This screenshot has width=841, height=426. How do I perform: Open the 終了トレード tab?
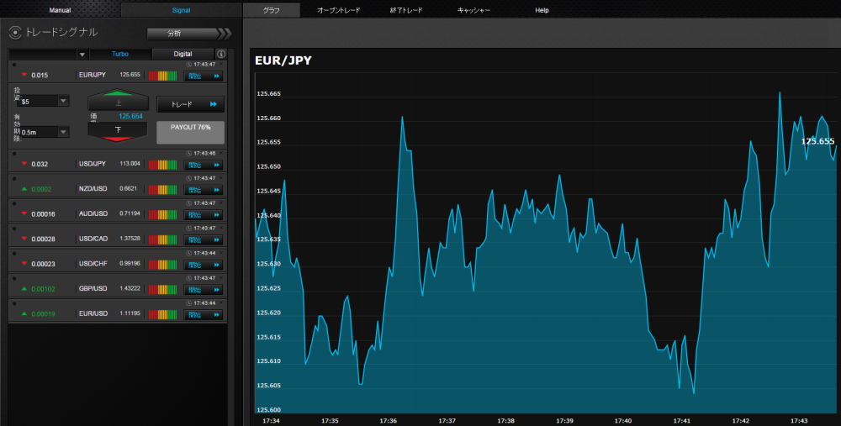[x=406, y=10]
